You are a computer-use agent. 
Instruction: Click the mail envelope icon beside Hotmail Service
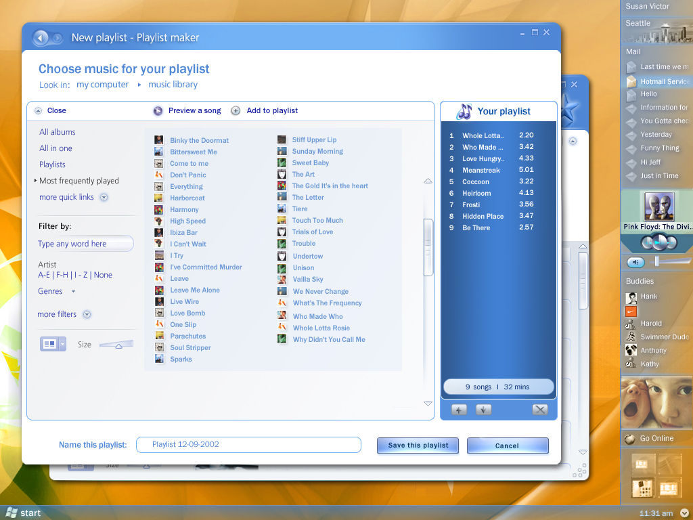pos(631,81)
